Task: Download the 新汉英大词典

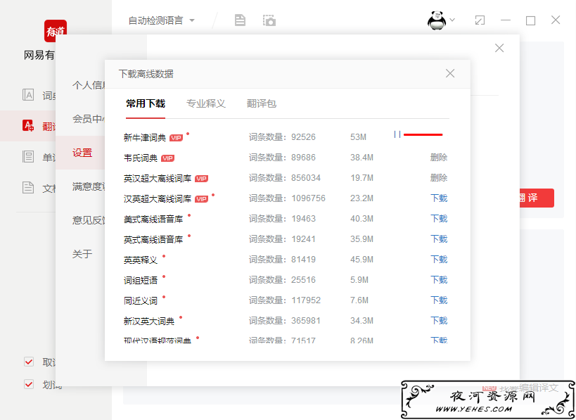Action: tap(439, 321)
